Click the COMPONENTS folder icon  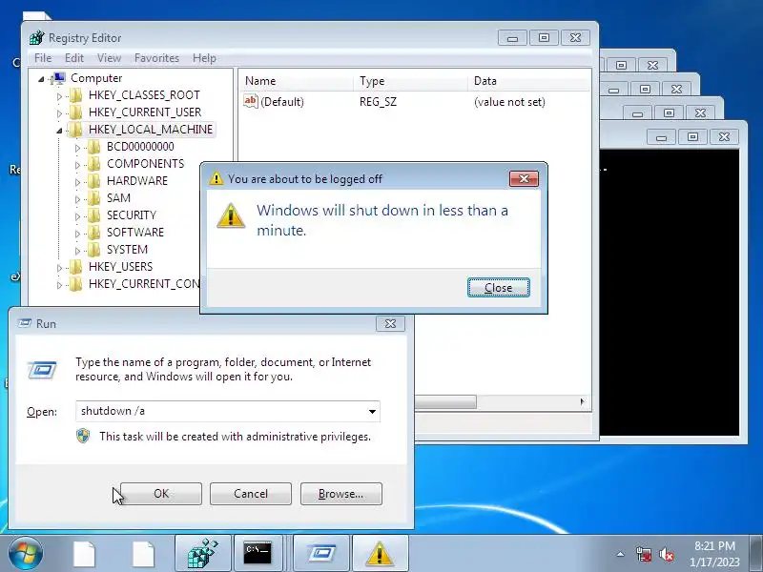(x=93, y=164)
